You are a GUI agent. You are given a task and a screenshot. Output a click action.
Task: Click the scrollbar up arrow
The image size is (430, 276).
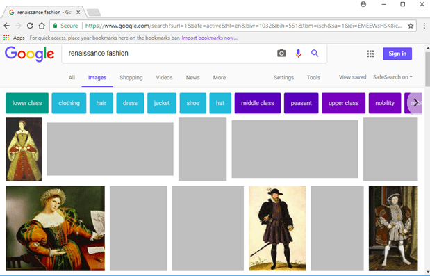427,48
